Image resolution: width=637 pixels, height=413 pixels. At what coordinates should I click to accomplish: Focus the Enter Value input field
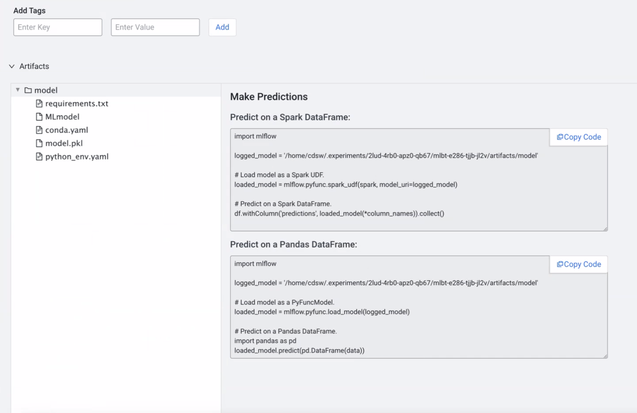click(155, 27)
